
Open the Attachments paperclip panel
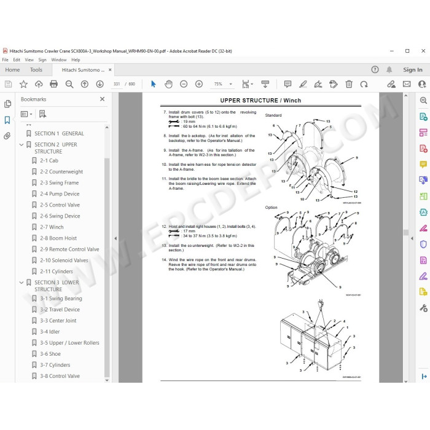pos(7,136)
